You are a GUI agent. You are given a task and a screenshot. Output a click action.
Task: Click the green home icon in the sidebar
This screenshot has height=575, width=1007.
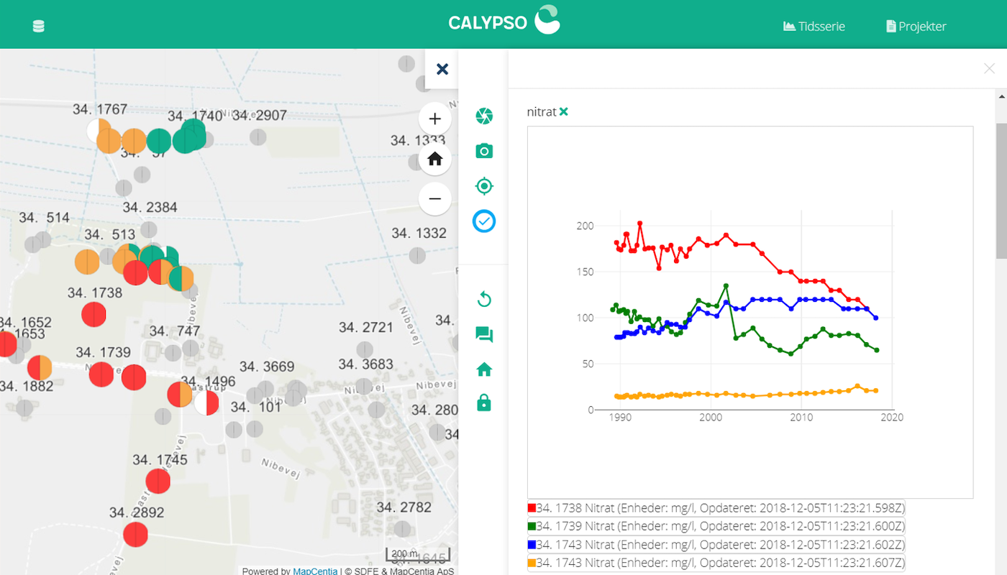[x=484, y=369]
